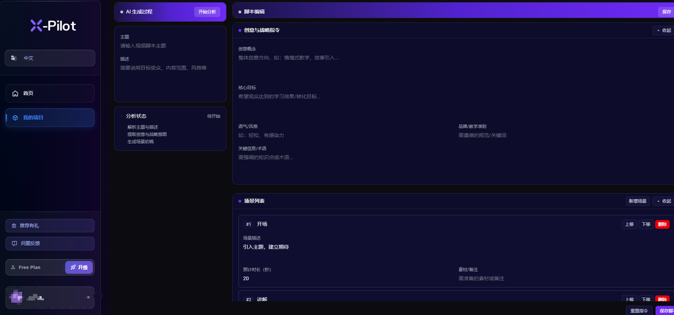This screenshot has height=315, width=674.
Task: Click the home icon beside 首页
Action: click(15, 94)
